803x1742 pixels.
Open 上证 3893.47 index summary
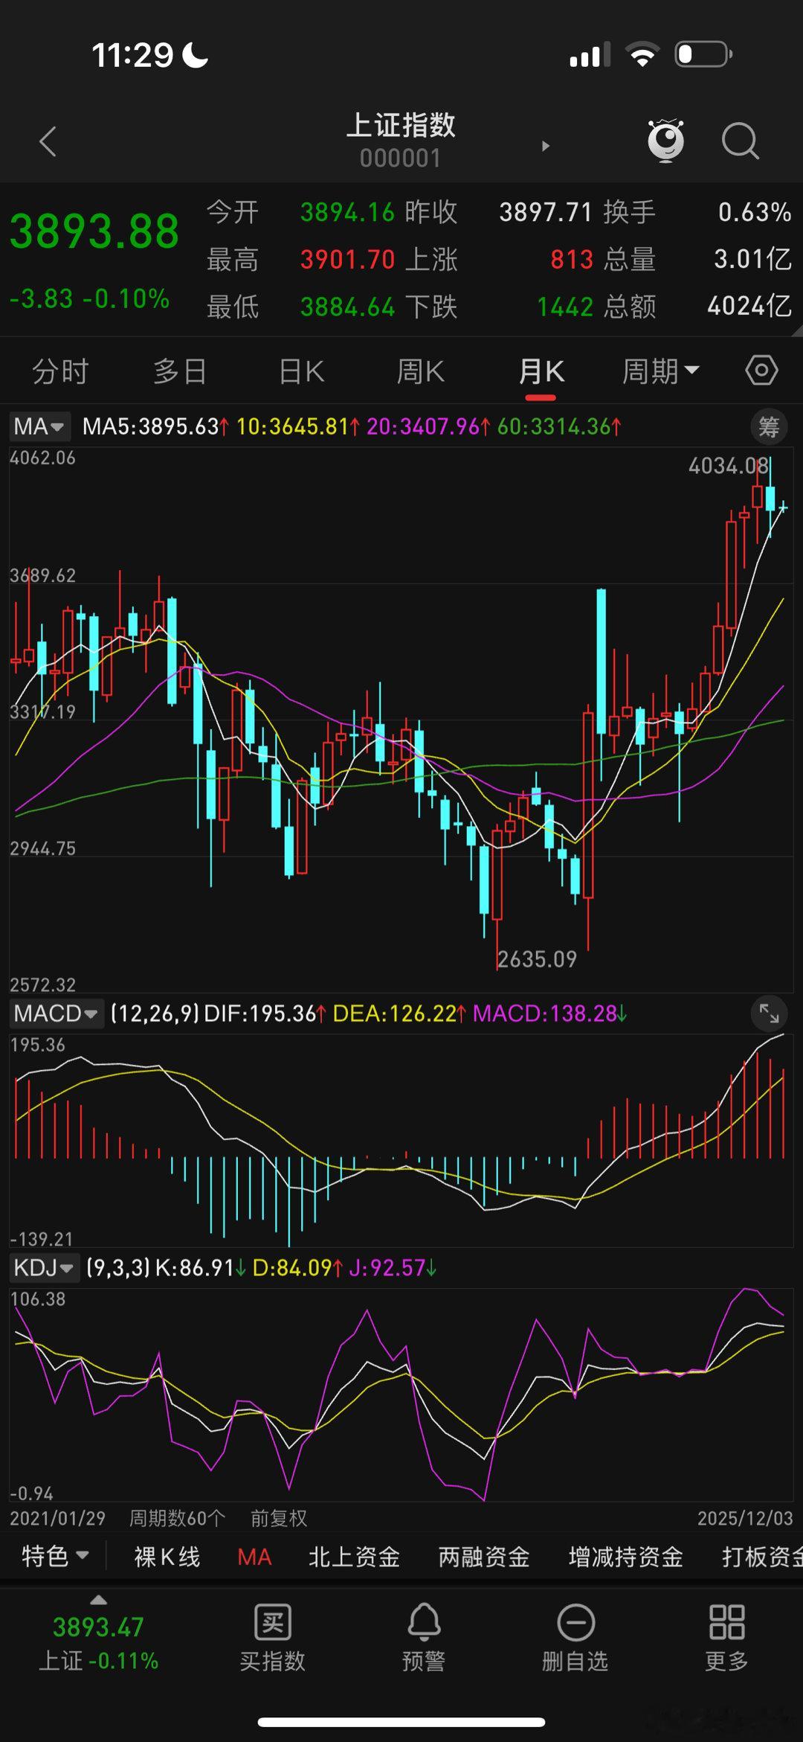98,1644
